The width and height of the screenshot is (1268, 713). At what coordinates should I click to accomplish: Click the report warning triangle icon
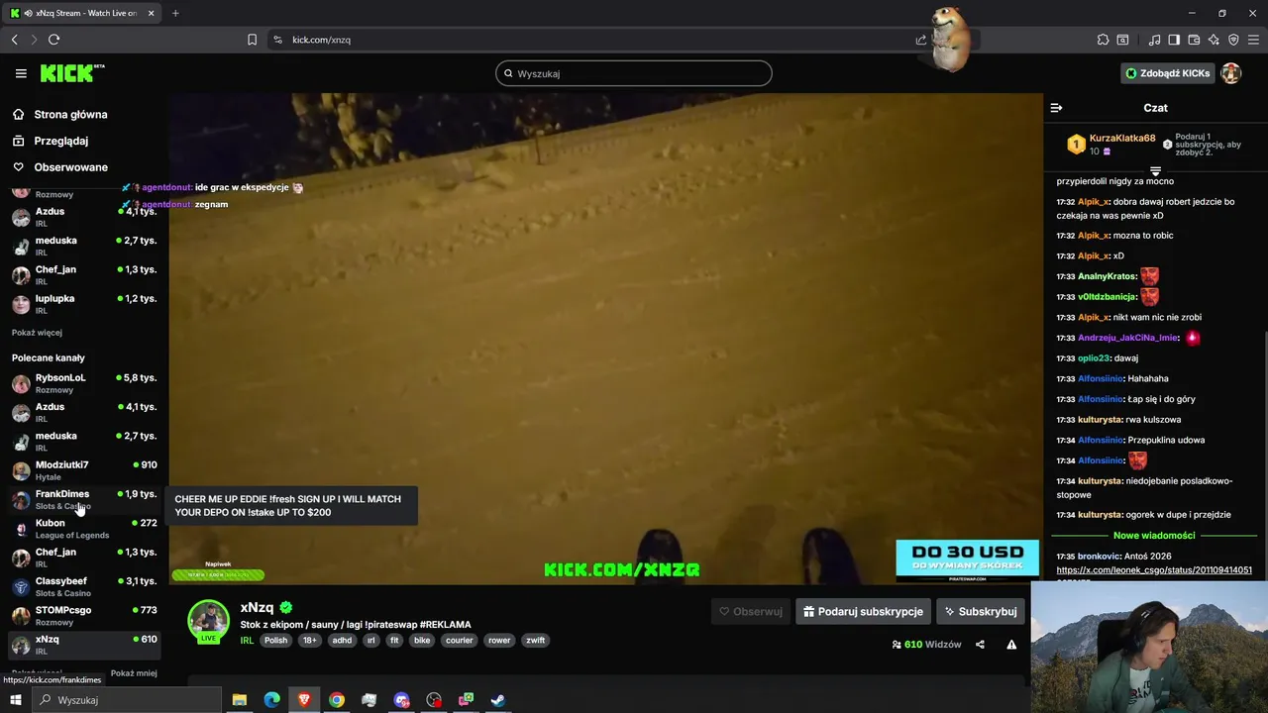point(1011,645)
